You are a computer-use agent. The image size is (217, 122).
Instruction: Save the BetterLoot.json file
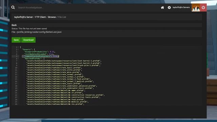16,40
